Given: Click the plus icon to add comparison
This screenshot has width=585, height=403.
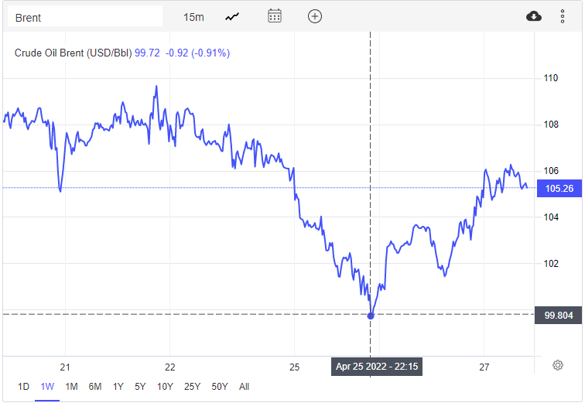Looking at the screenshot, I should point(315,16).
